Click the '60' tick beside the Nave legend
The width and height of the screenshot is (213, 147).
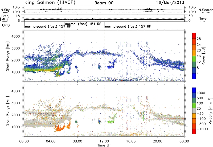[190, 16]
